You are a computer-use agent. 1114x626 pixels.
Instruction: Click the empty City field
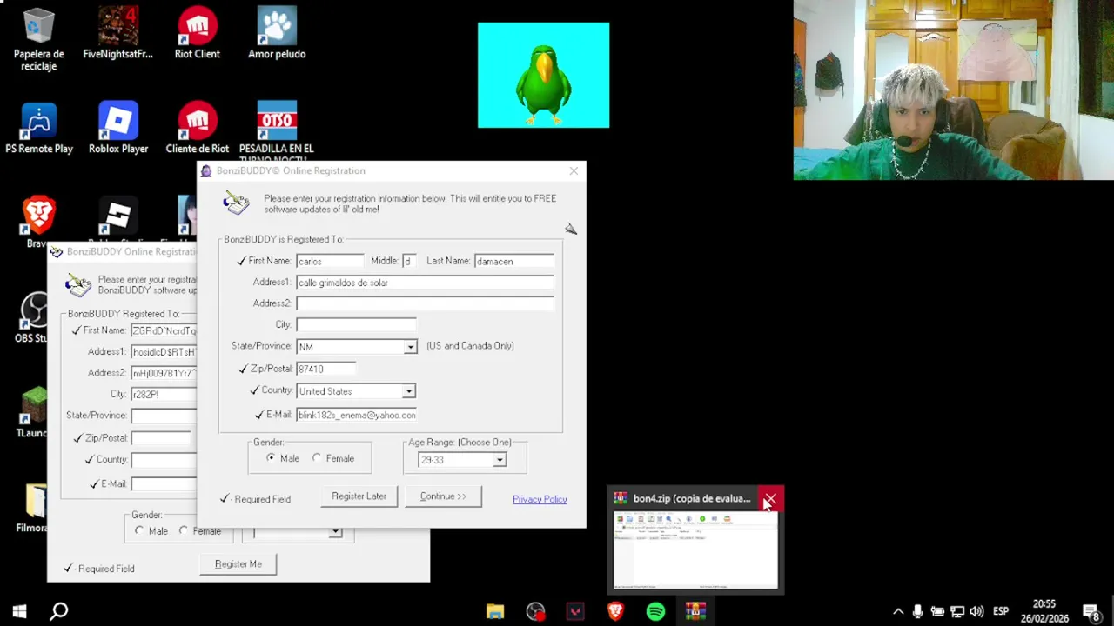tap(356, 324)
